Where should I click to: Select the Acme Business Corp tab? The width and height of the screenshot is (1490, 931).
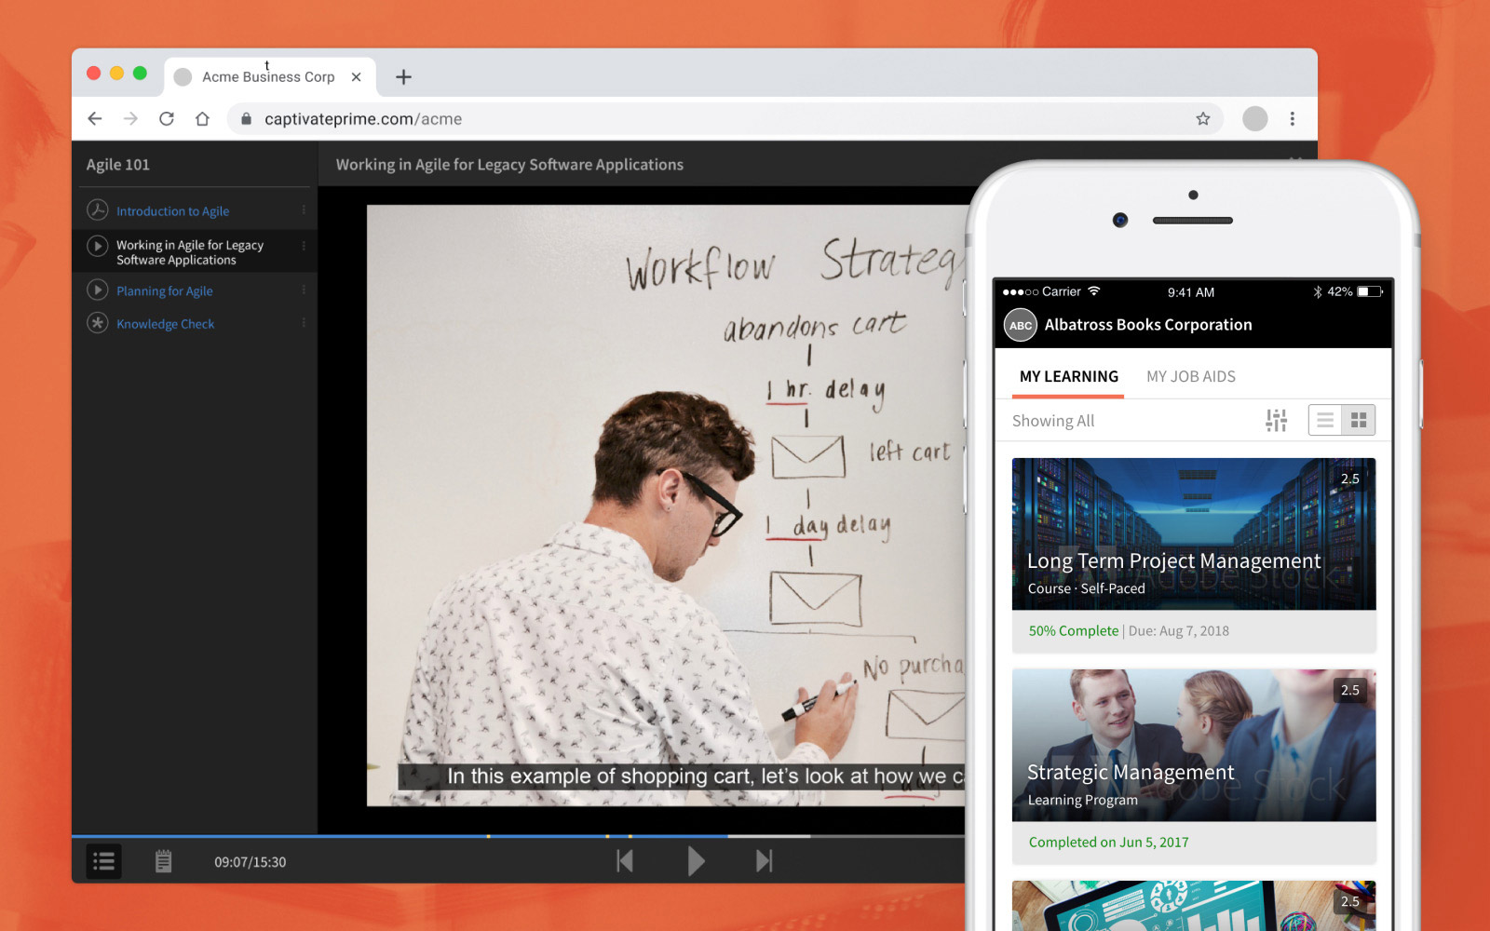coord(270,77)
